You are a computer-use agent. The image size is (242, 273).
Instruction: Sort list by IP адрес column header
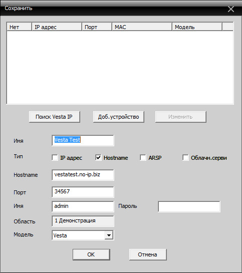click(x=57, y=27)
